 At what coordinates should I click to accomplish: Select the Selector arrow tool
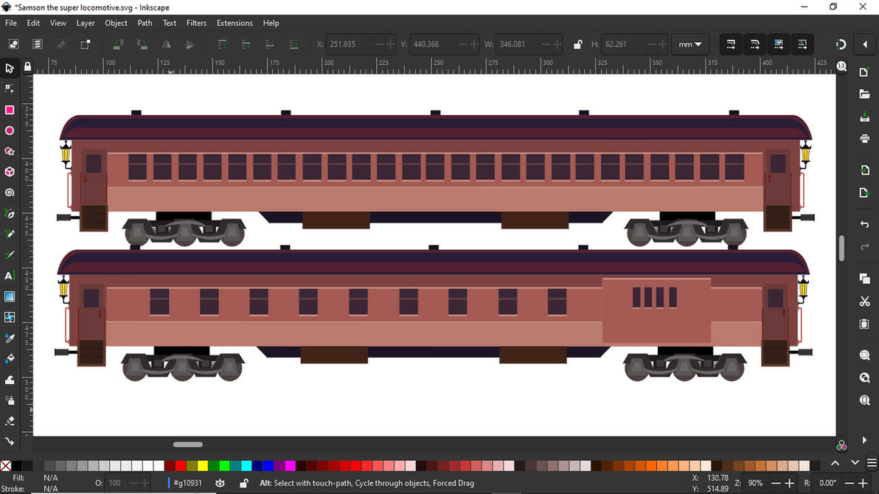[10, 69]
